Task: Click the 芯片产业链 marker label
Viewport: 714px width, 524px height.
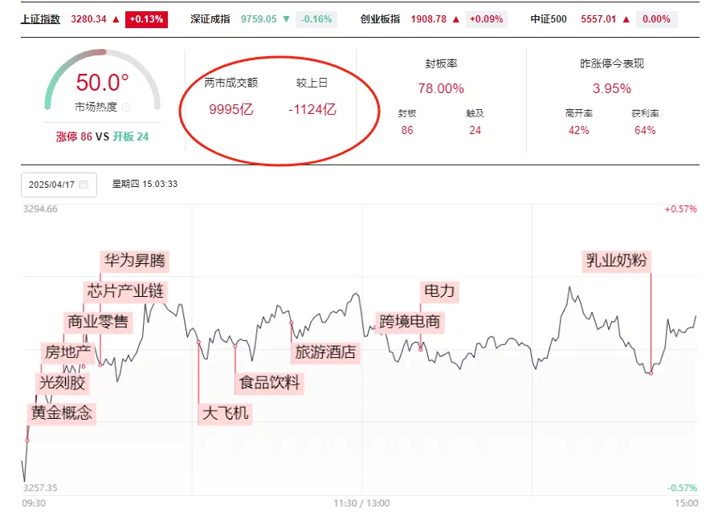Action: (124, 290)
